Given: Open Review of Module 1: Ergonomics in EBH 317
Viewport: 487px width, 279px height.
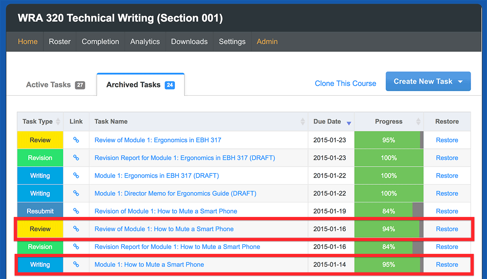Looking at the screenshot, I should (158, 140).
